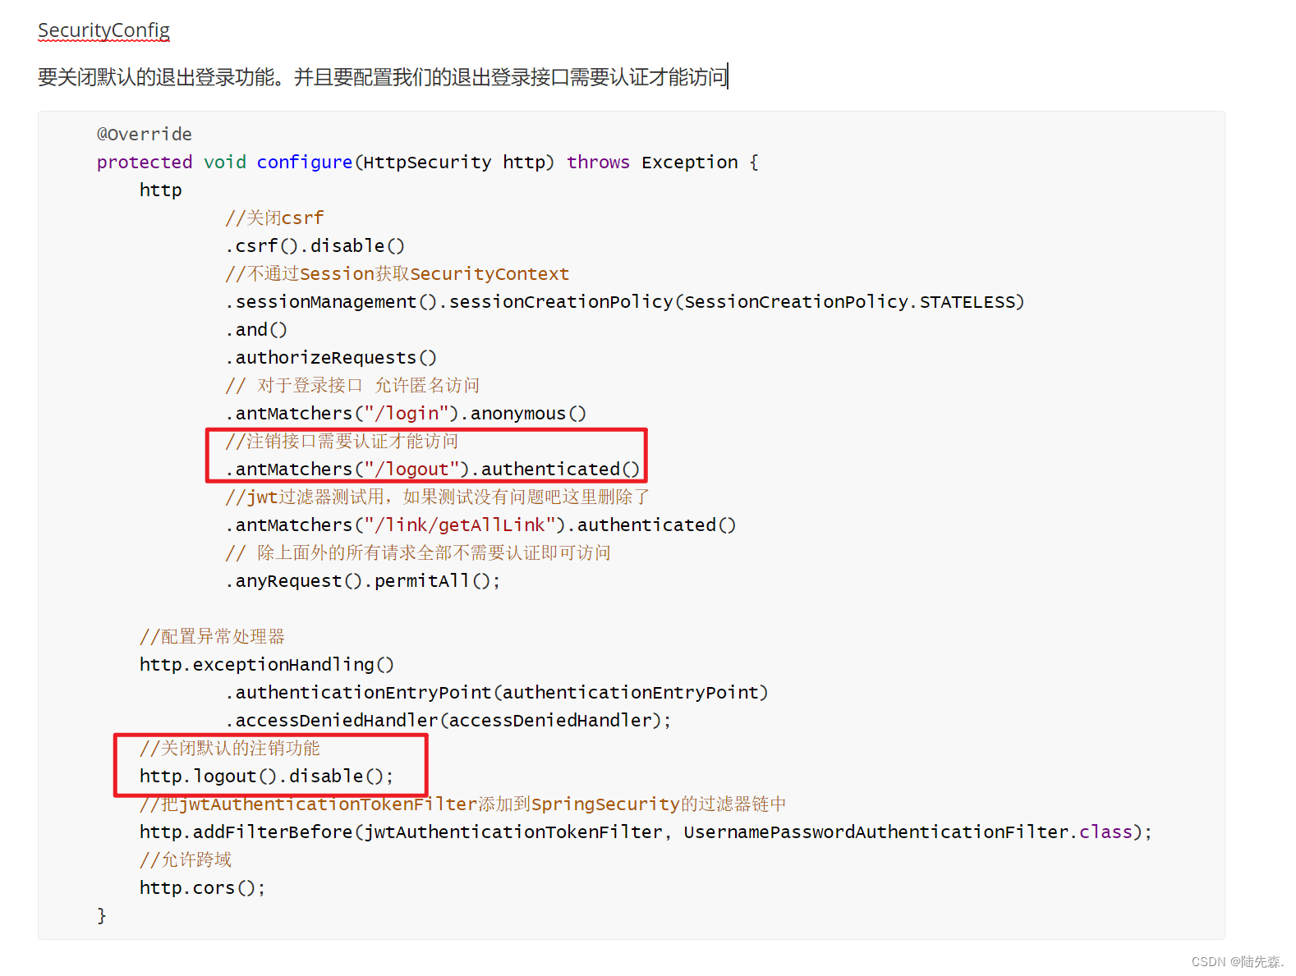Click the //不通过Session获取SecurityContext comment
The width and height of the screenshot is (1296, 976).
(x=398, y=274)
